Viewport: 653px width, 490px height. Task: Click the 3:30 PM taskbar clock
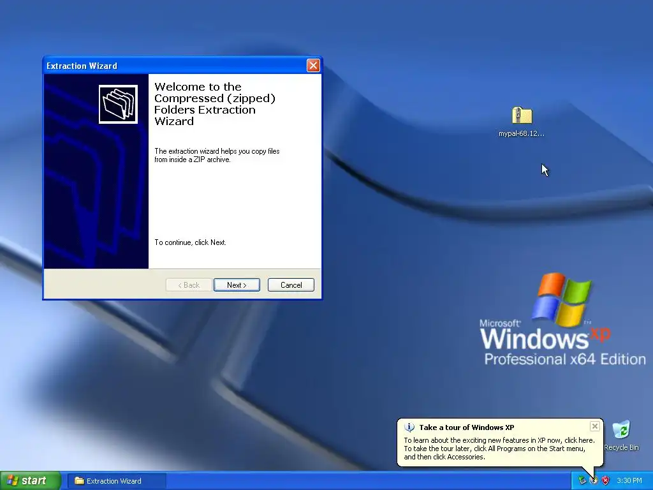[x=629, y=480]
